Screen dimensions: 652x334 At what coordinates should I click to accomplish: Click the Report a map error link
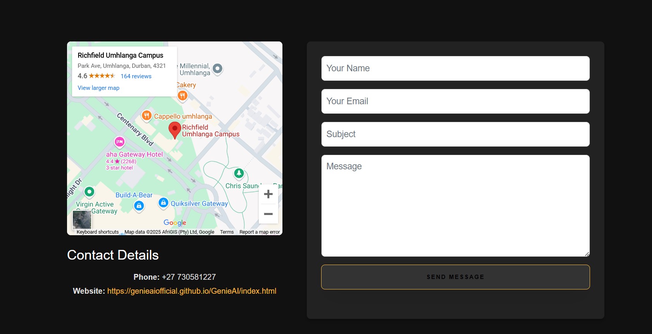[x=260, y=232]
